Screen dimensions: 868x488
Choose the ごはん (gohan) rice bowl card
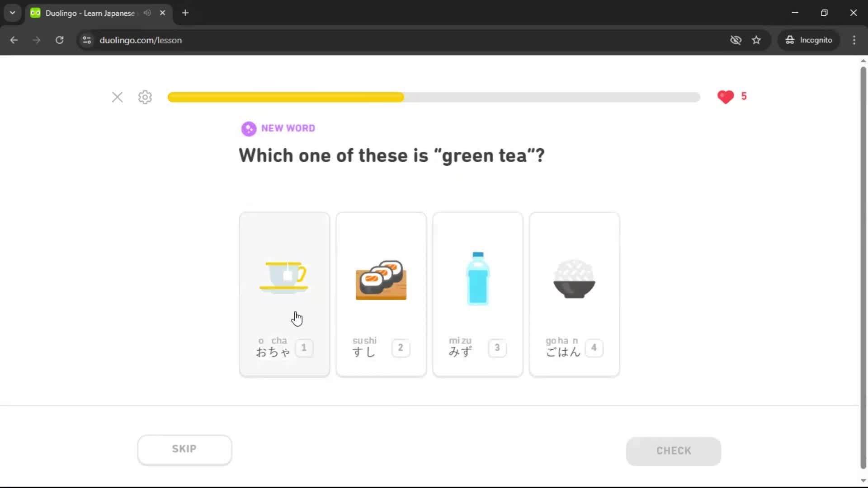tap(574, 294)
